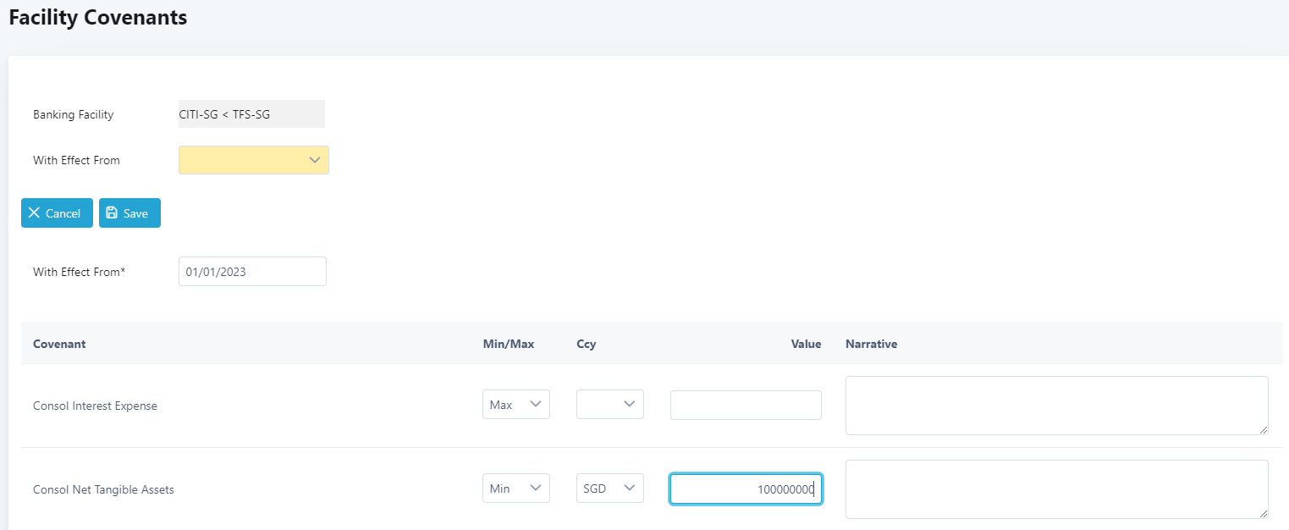1289x530 pixels.
Task: Open currency dropdown for Consol Interest Expense
Action: [x=610, y=405]
